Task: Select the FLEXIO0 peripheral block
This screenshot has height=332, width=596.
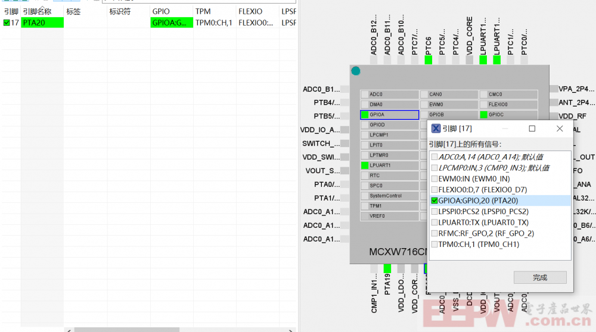Action: pos(508,104)
